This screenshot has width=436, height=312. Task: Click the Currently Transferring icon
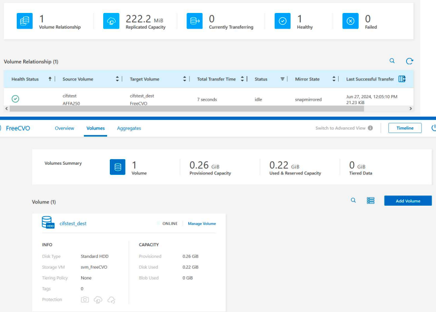pyautogui.click(x=195, y=21)
